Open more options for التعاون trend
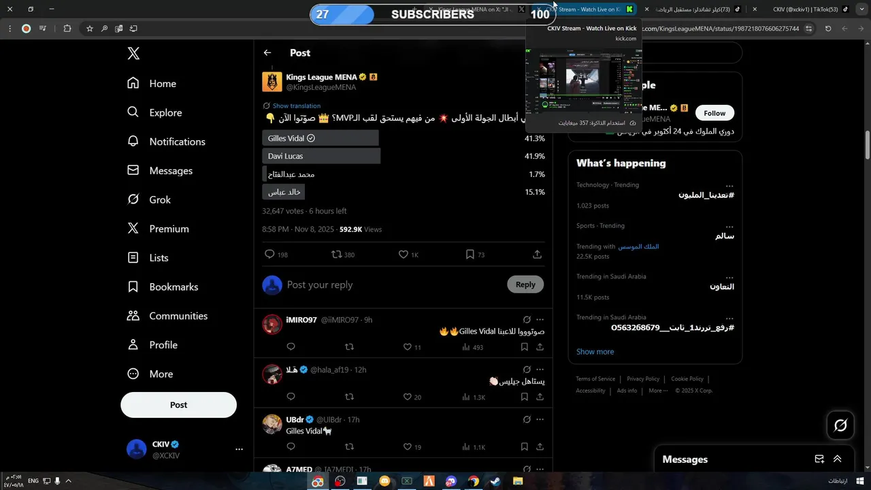Screen dimensions: 871x490 click(x=729, y=278)
